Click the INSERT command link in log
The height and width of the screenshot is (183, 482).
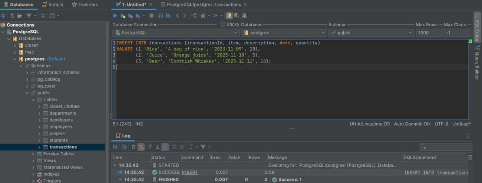tap(190, 172)
